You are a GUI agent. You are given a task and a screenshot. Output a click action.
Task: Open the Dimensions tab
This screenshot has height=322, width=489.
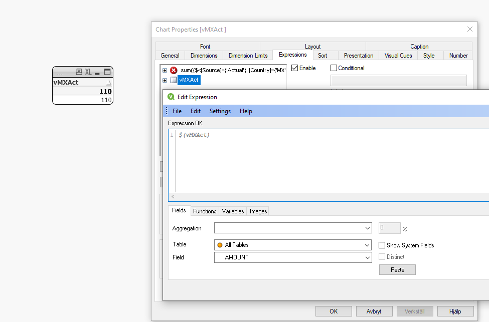(204, 56)
